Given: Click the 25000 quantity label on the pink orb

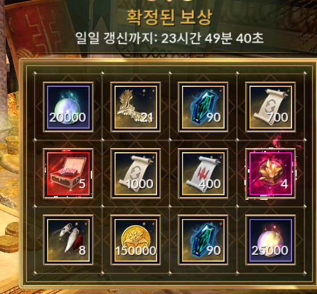Looking at the screenshot, I should pos(270,250).
